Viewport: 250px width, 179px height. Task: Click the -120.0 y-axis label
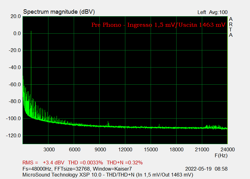(13, 136)
